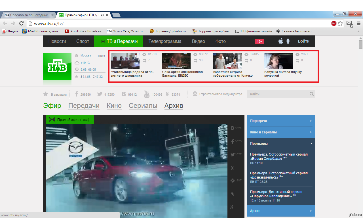Switch to the 'Телепрограмма' menu item
The height and width of the screenshot is (218, 363).
[x=165, y=41]
